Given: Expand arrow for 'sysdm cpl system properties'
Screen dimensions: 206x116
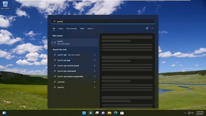Looking at the screenshot, I should pyautogui.click(x=95, y=76).
